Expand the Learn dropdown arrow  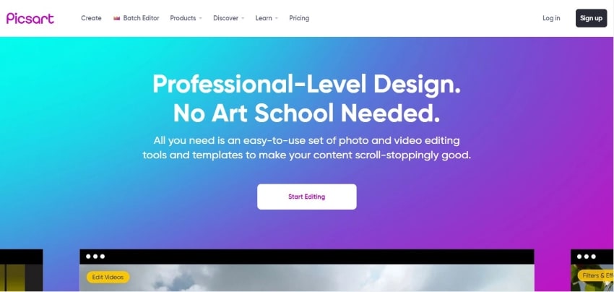pos(277,18)
